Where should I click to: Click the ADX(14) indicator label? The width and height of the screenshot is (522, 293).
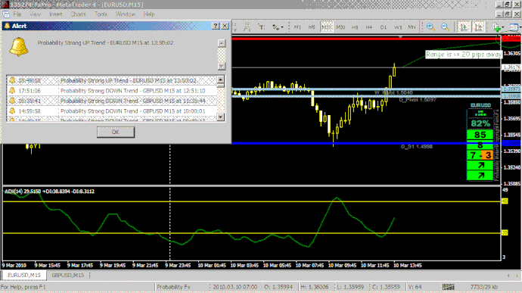pos(49,192)
